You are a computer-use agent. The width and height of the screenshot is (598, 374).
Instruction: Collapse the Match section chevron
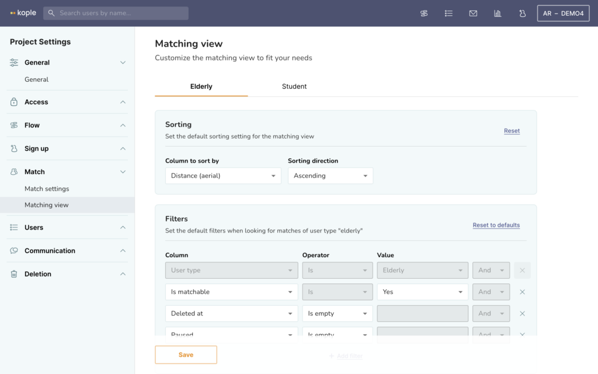[123, 172]
